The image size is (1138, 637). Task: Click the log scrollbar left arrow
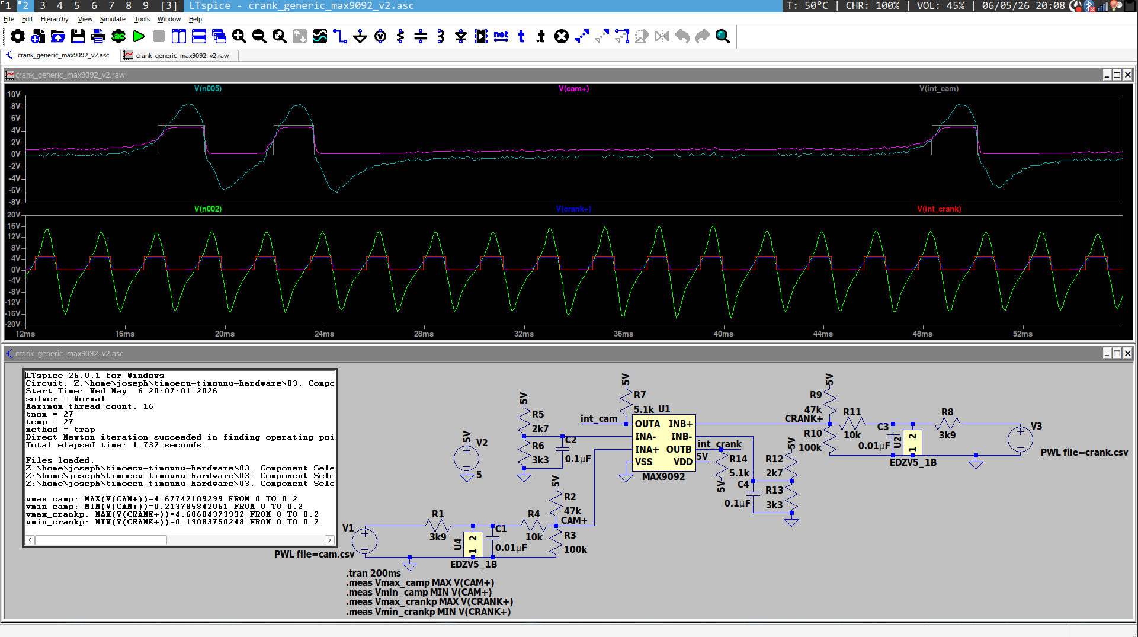[x=30, y=540]
